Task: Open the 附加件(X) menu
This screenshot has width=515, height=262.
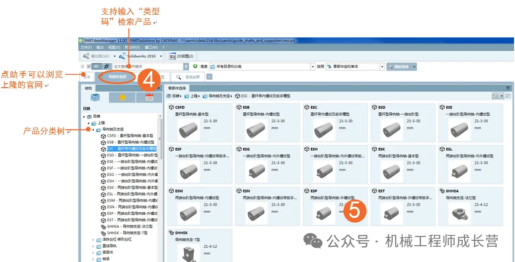Action: (133, 47)
